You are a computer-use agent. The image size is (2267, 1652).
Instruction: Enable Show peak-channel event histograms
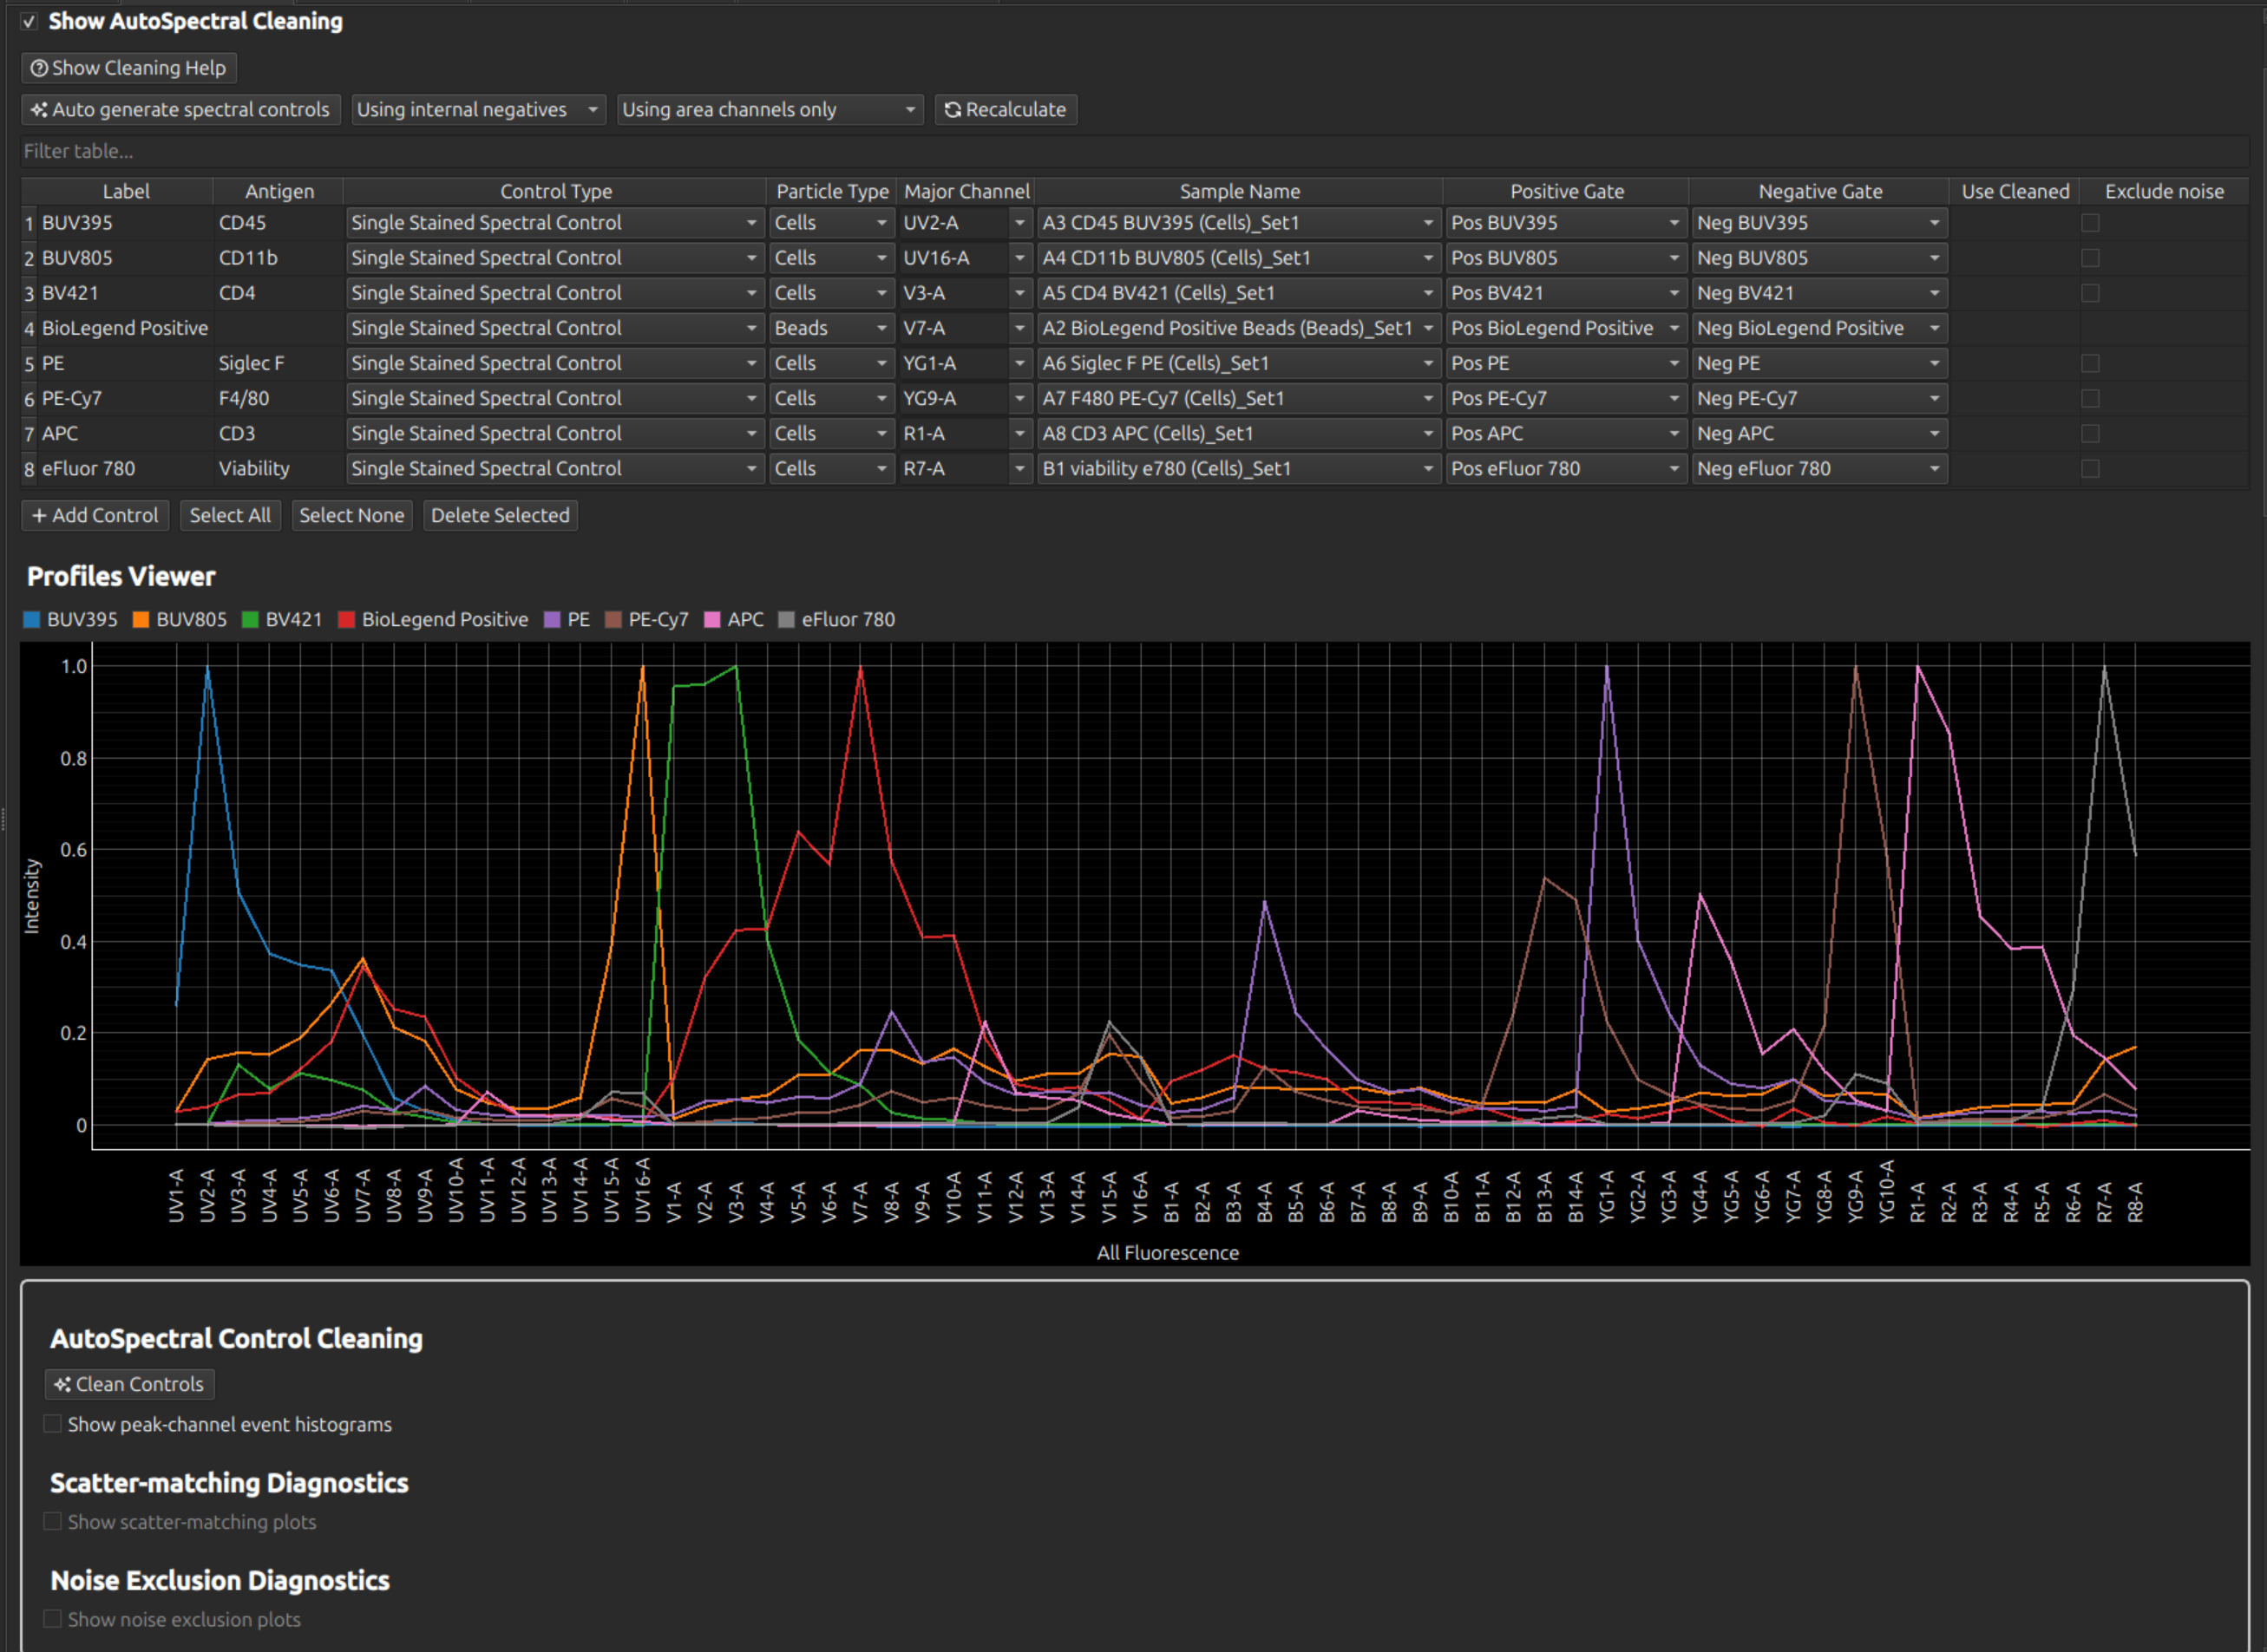click(x=53, y=1424)
